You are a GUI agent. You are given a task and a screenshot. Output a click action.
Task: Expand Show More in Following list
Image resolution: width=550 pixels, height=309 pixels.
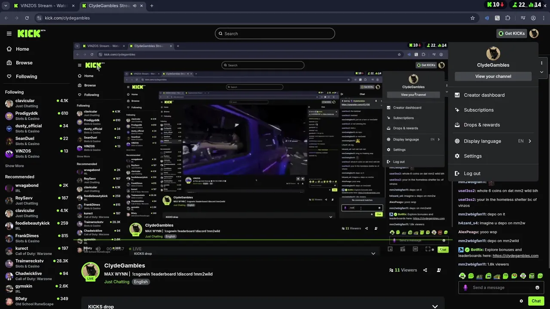(15, 166)
